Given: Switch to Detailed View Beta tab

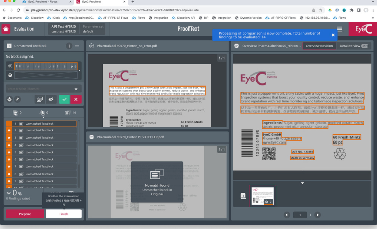Looking at the screenshot, I should click(x=354, y=46).
